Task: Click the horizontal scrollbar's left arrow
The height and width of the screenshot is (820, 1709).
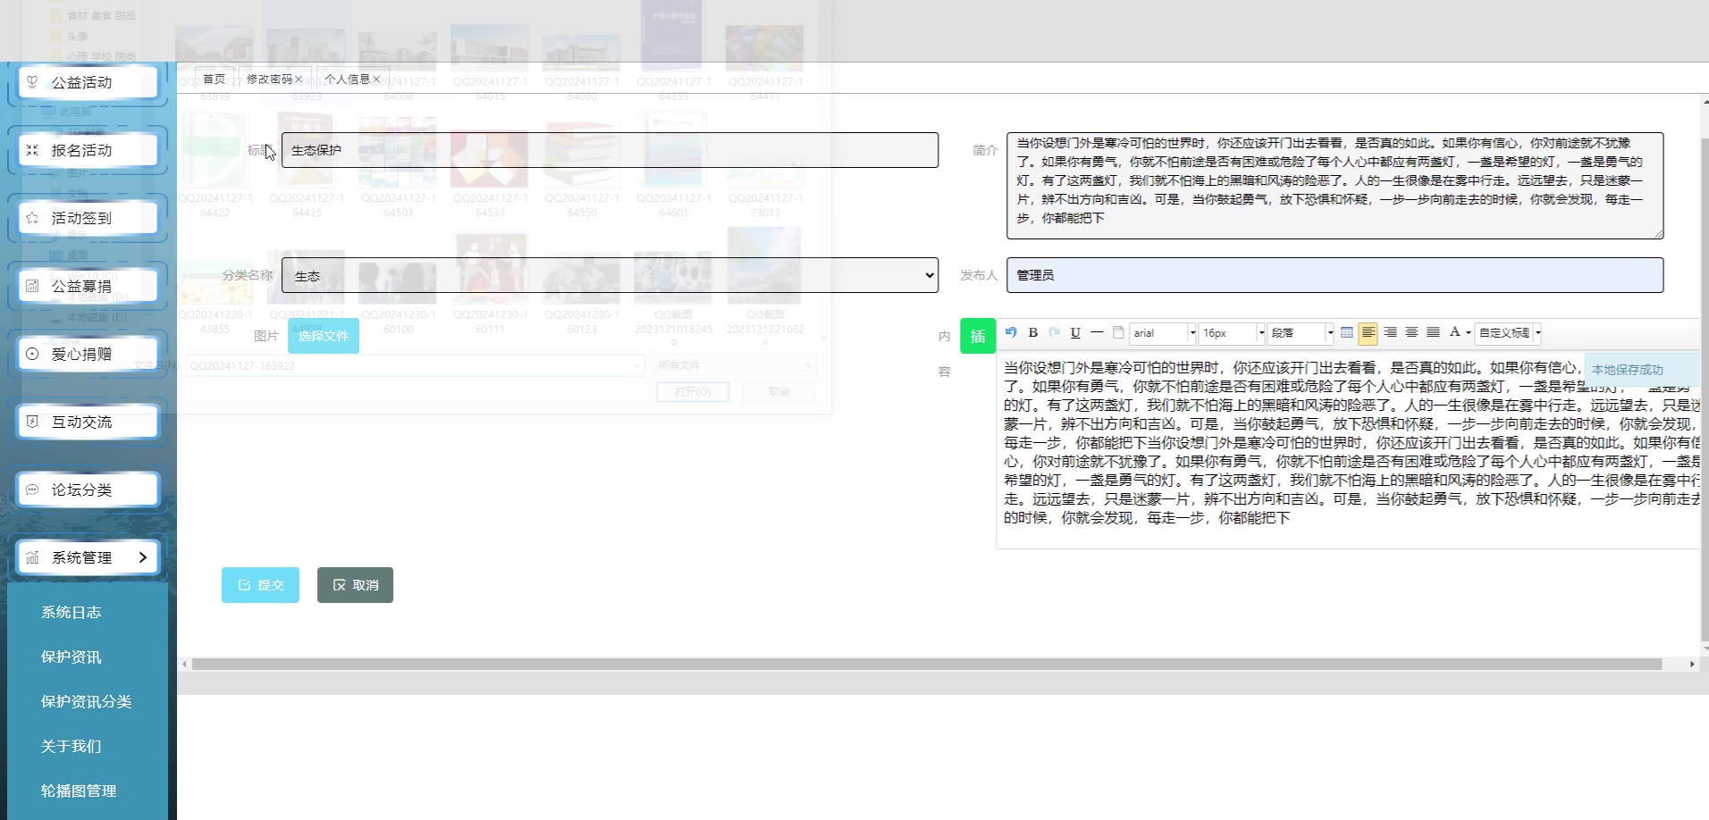Action: [x=184, y=665]
